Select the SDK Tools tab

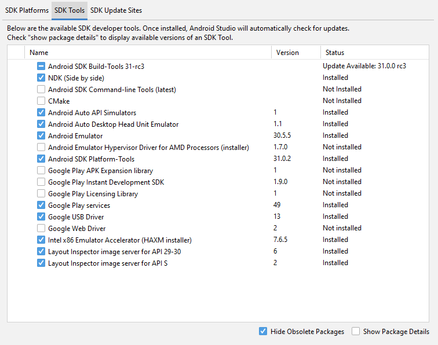[70, 10]
